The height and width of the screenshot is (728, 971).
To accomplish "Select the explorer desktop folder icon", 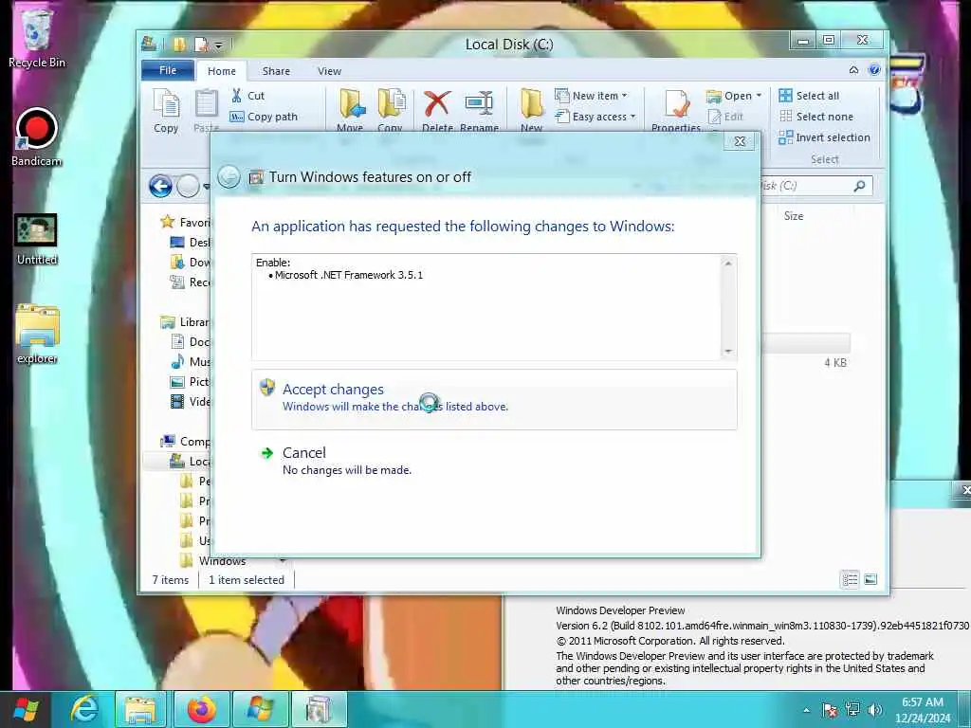I will pyautogui.click(x=37, y=335).
